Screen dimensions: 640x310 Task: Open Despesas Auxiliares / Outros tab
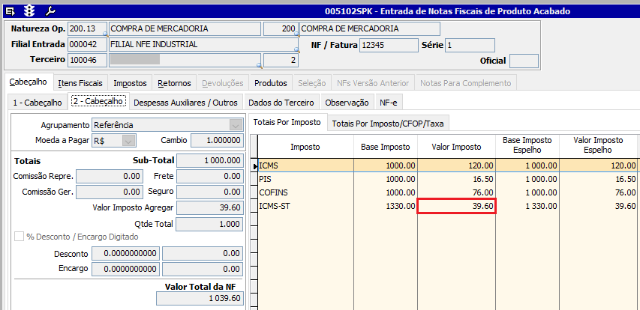coord(185,103)
